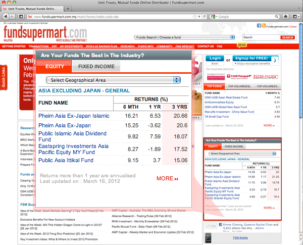Open OSK-UOB Global New Stars Fund link
303x245 pixels.
tap(226, 107)
